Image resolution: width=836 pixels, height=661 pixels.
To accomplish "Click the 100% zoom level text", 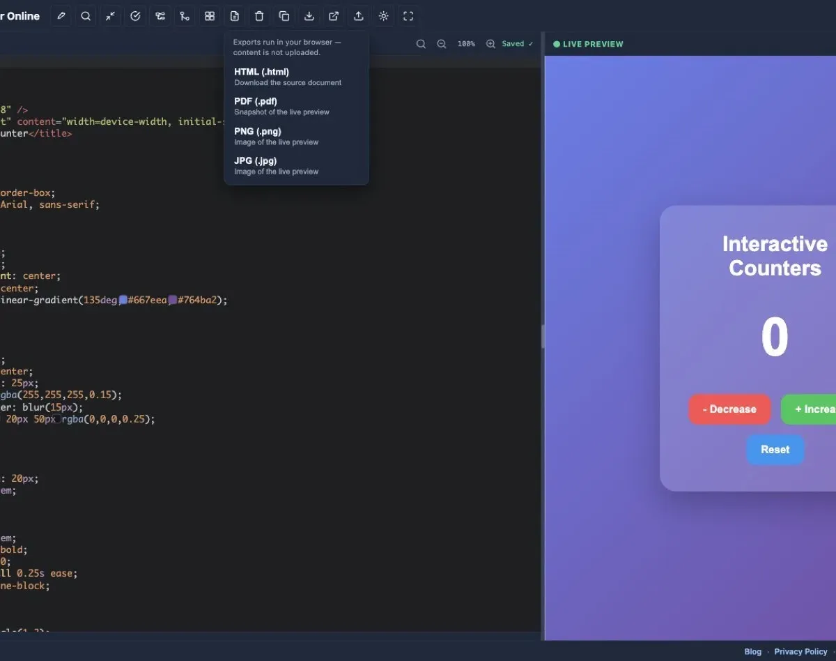I will 466,44.
